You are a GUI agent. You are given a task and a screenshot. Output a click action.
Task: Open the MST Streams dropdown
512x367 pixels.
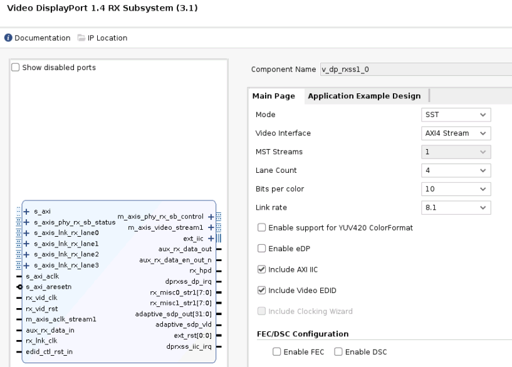[x=456, y=152]
